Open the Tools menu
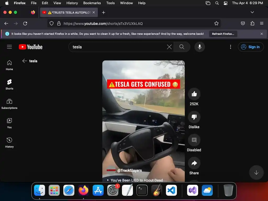The height and width of the screenshot is (201, 268). click(110, 3)
